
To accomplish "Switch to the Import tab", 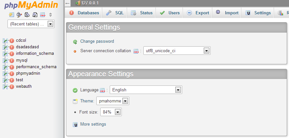I will [x=227, y=13].
